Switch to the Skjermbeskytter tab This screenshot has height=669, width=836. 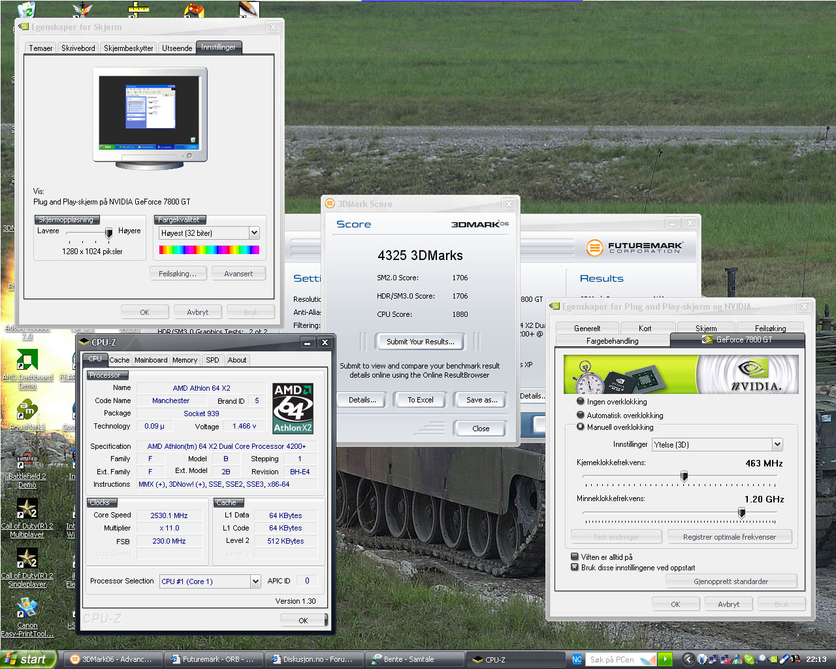coord(129,48)
